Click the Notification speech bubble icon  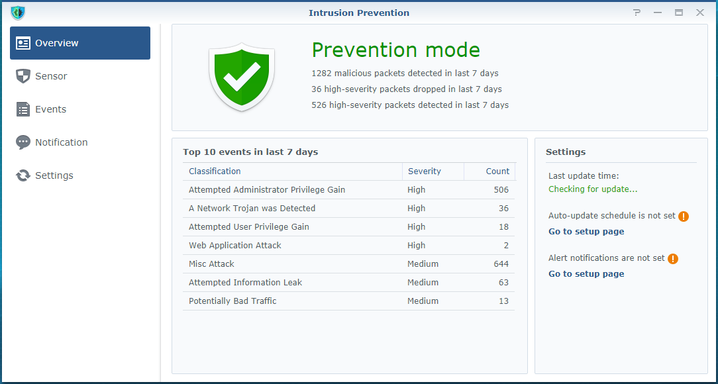23,142
